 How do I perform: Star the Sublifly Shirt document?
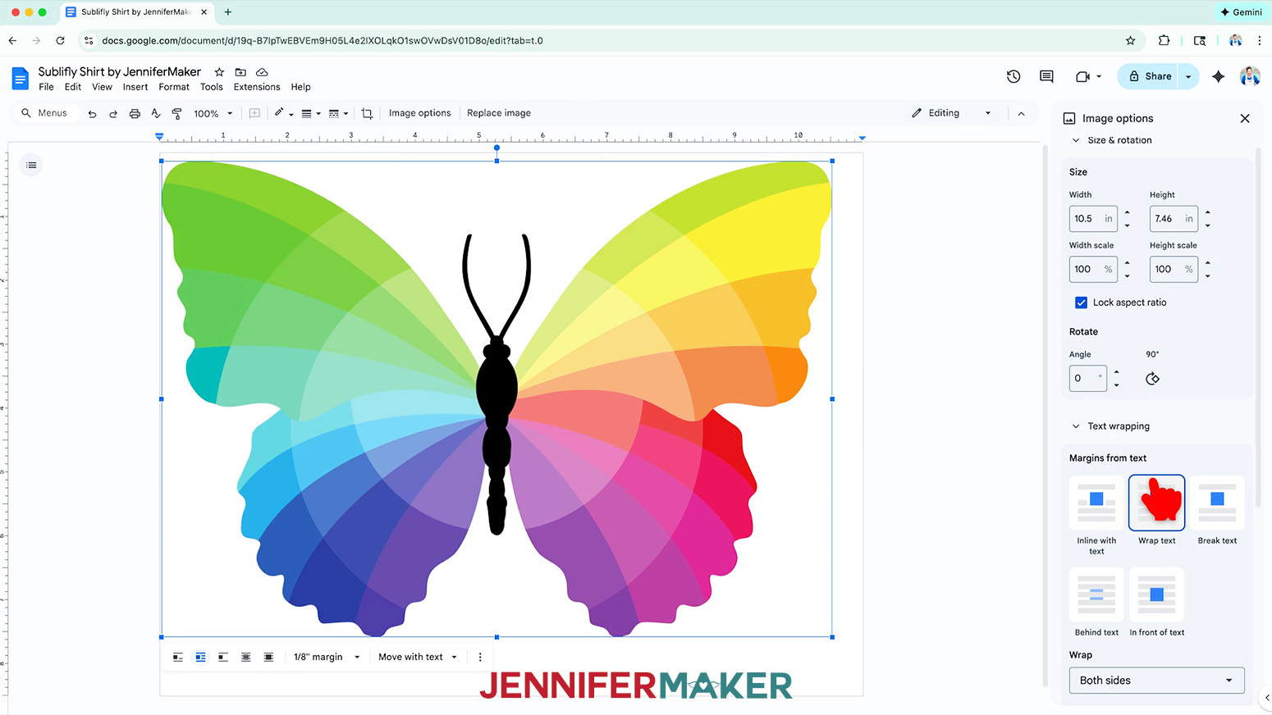pos(219,72)
